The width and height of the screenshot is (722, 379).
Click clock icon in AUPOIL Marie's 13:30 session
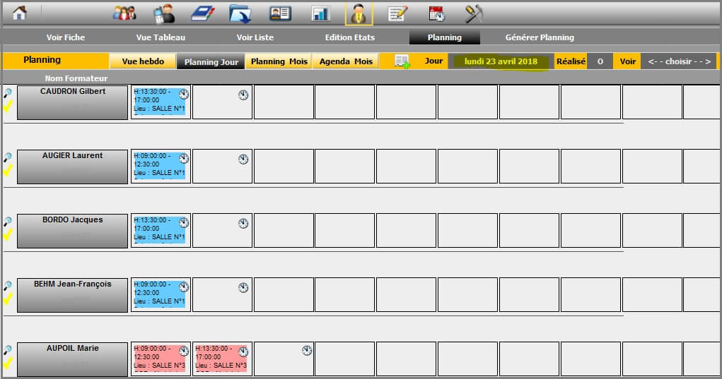pyautogui.click(x=243, y=352)
